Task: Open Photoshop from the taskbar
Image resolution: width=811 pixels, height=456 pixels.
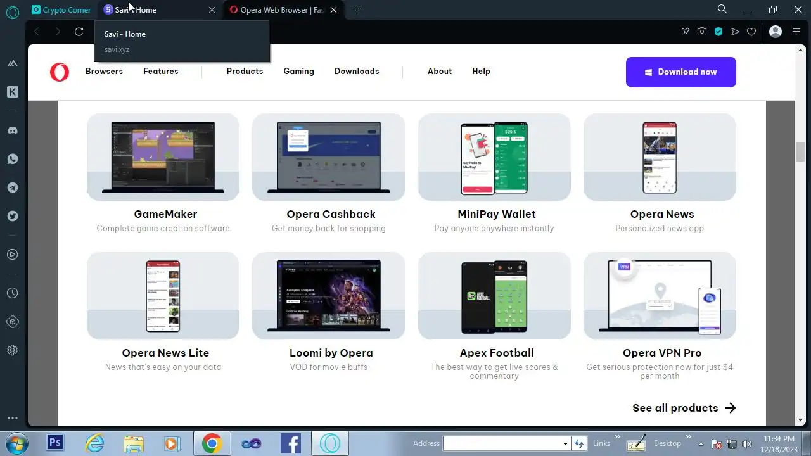Action: click(x=55, y=443)
